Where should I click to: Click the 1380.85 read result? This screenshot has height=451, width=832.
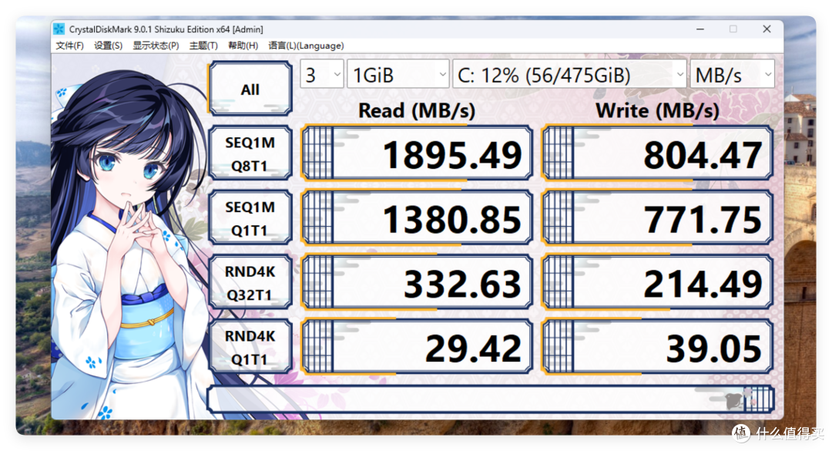click(417, 218)
